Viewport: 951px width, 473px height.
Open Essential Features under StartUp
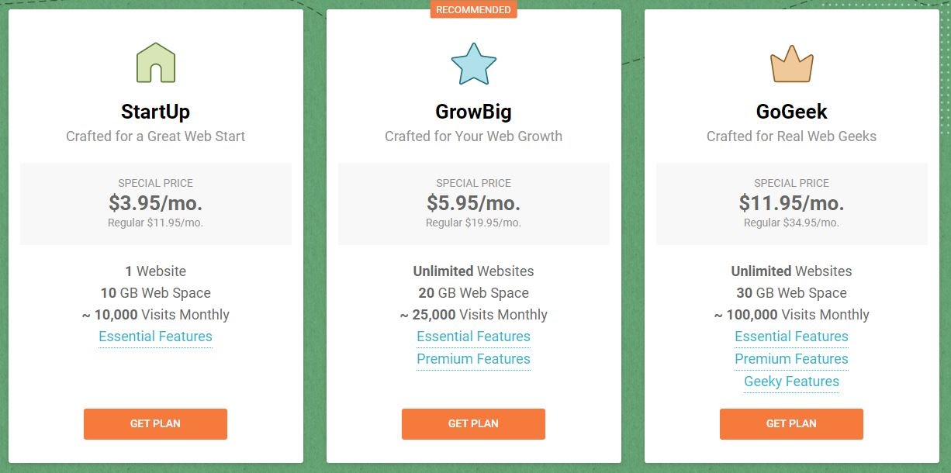(155, 337)
